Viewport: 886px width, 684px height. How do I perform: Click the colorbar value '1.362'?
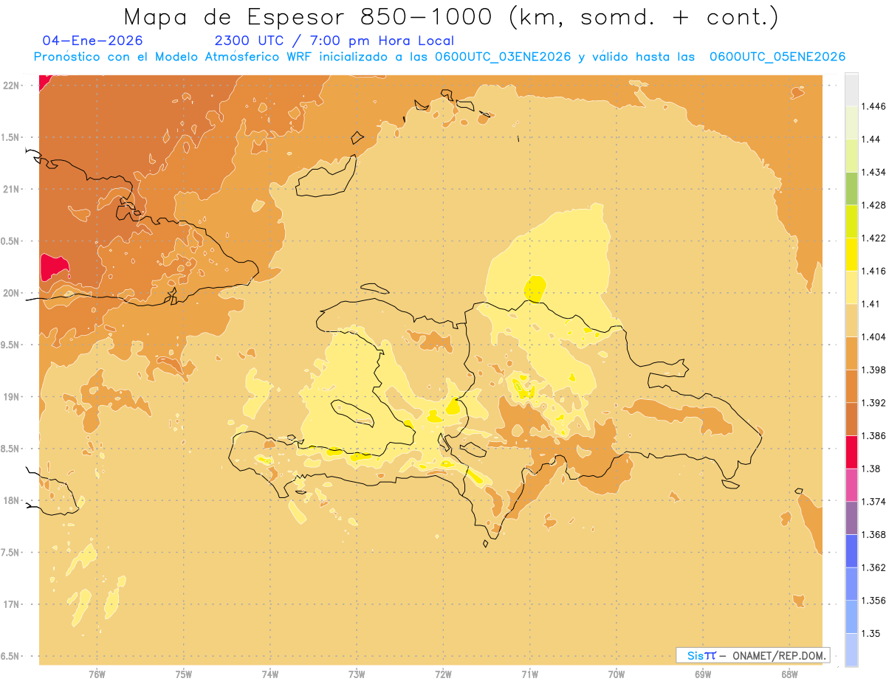(873, 567)
